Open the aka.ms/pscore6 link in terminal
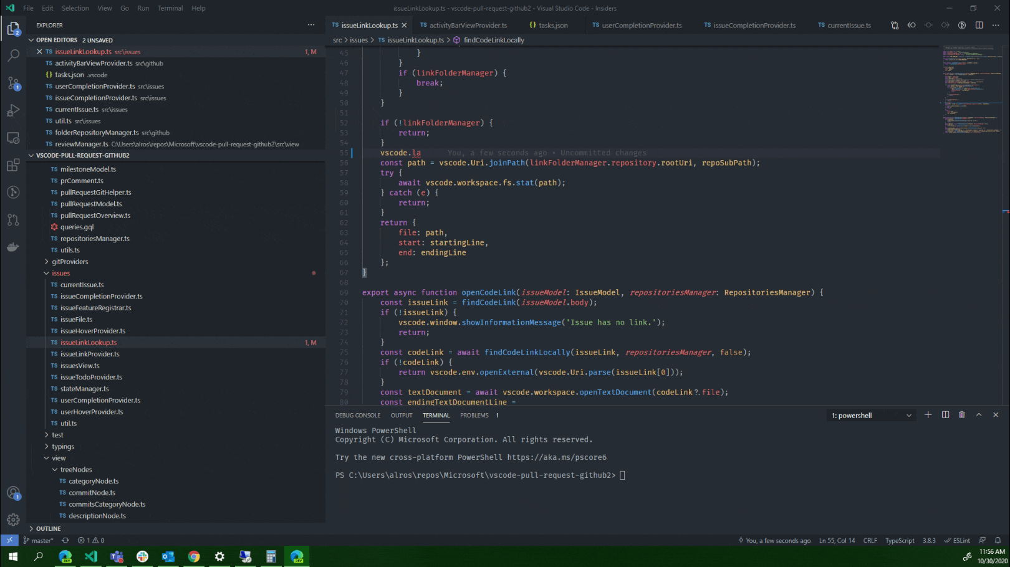1010x567 pixels. [x=557, y=457]
